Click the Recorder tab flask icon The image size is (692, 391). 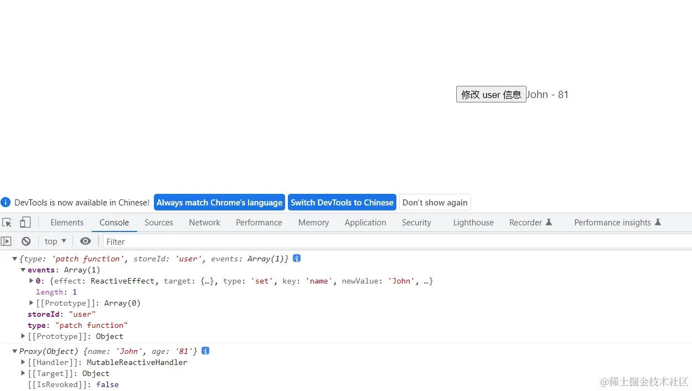549,222
